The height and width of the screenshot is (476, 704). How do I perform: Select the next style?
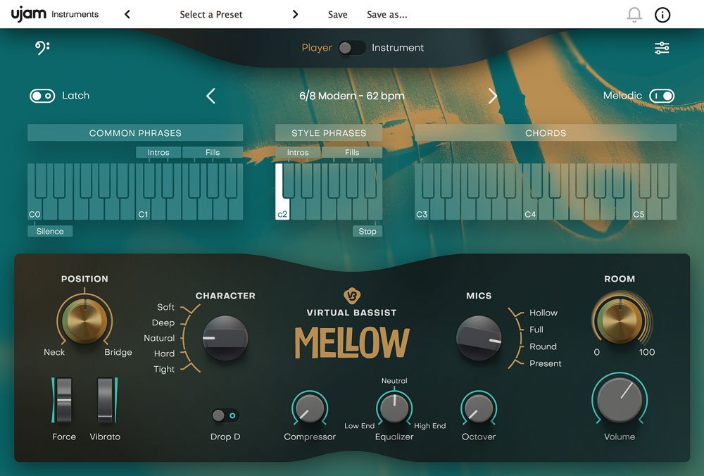(x=493, y=96)
